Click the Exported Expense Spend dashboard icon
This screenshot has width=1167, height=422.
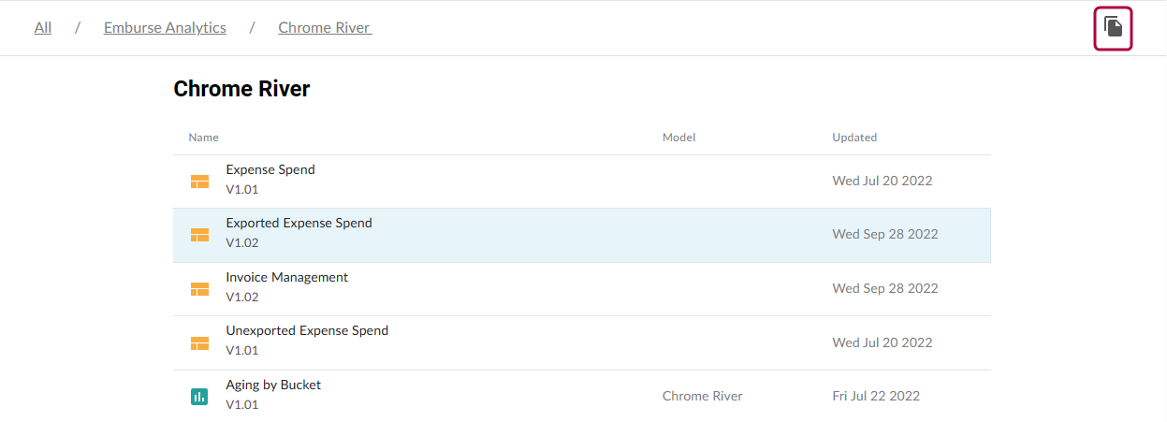click(x=199, y=235)
